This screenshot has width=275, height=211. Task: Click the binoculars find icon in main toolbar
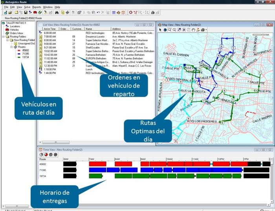pyautogui.click(x=57, y=13)
